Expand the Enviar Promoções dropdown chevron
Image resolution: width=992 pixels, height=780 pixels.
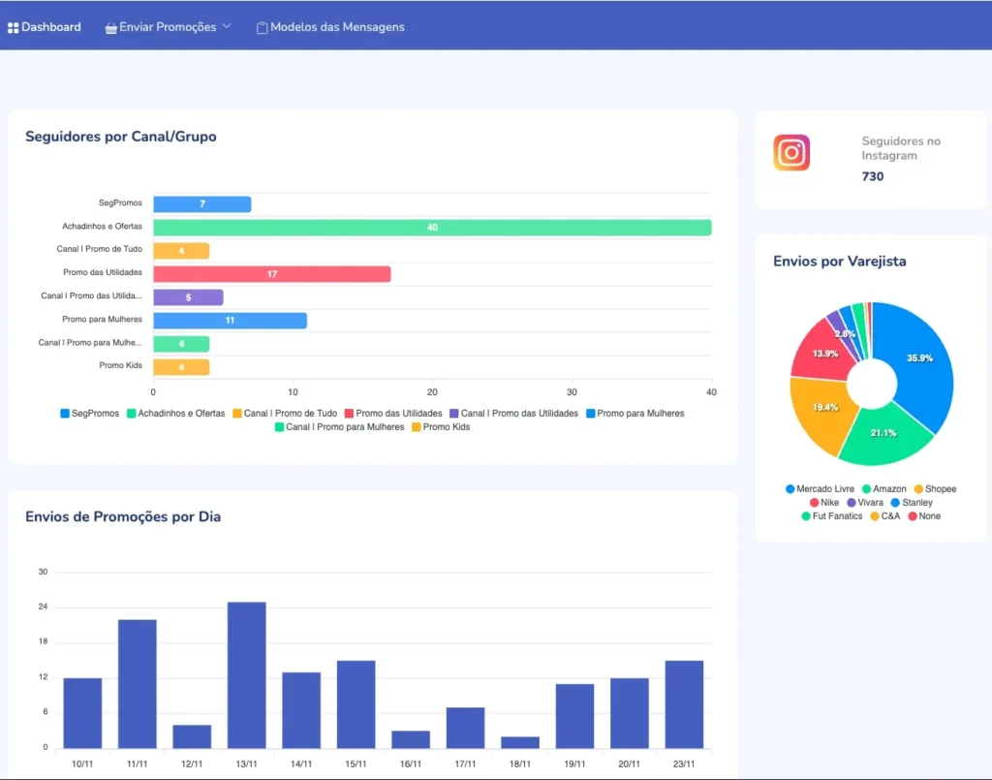coord(227,26)
